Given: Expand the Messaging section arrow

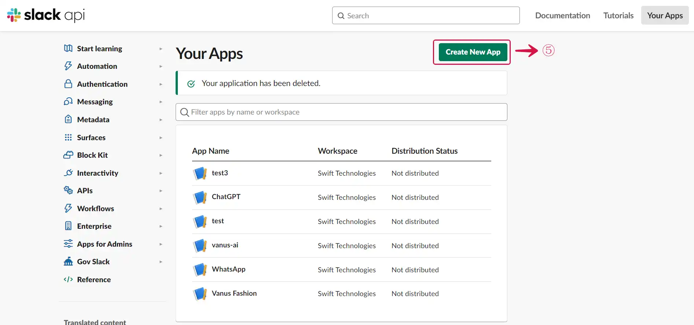Looking at the screenshot, I should tap(161, 102).
